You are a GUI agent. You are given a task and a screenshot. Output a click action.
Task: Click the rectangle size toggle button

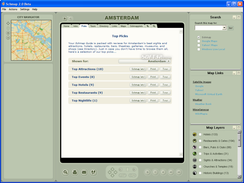(132, 175)
